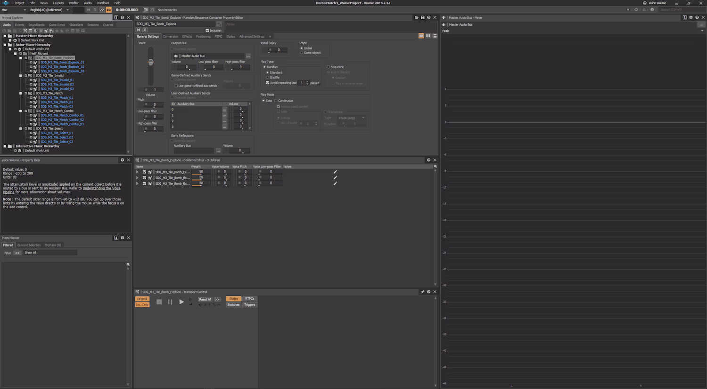
Task: Select the Shuffle radio button
Action: pyautogui.click(x=268, y=77)
